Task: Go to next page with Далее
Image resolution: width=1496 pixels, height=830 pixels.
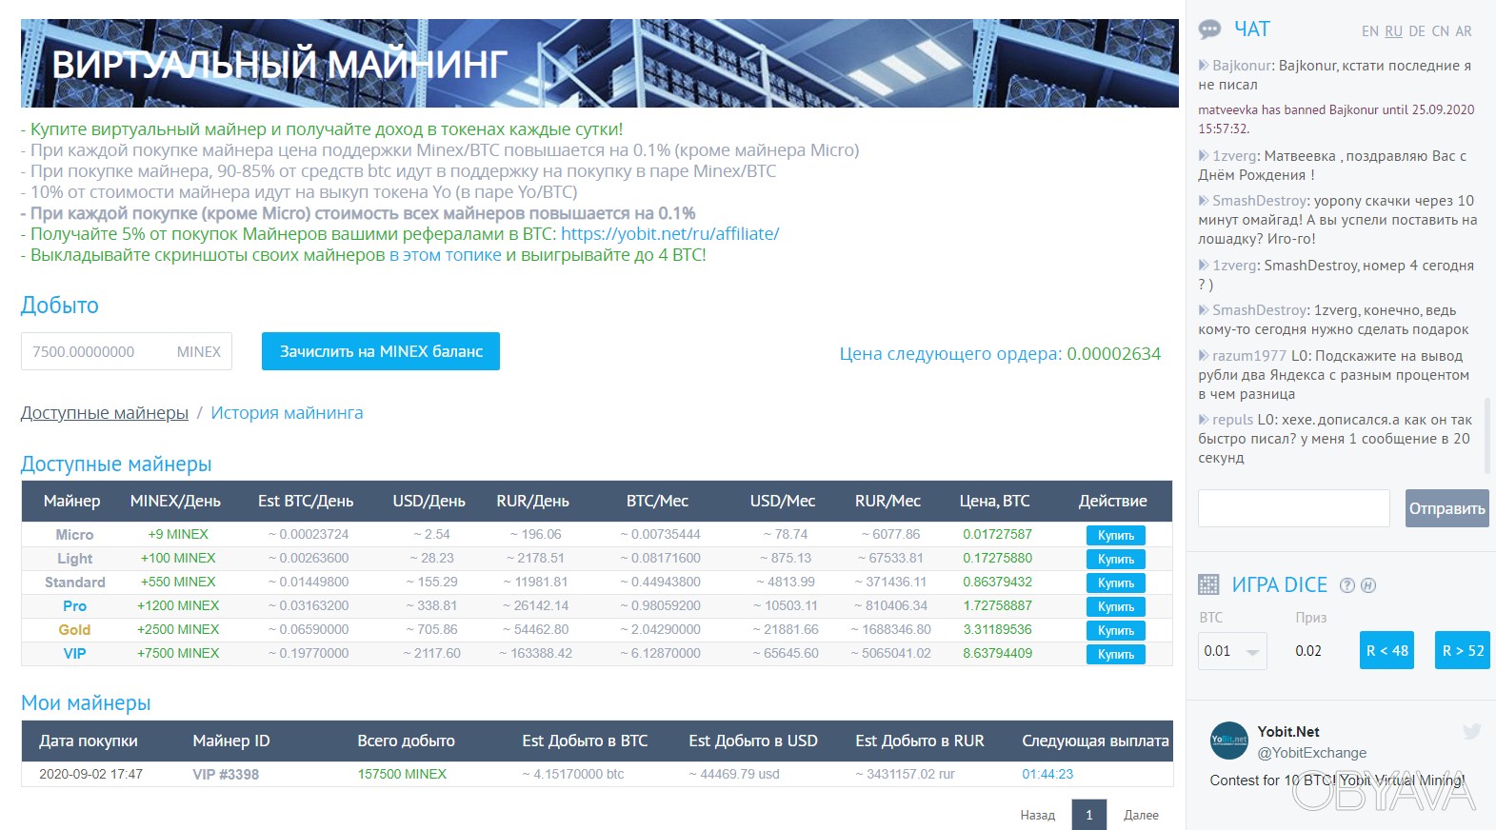Action: [1141, 815]
